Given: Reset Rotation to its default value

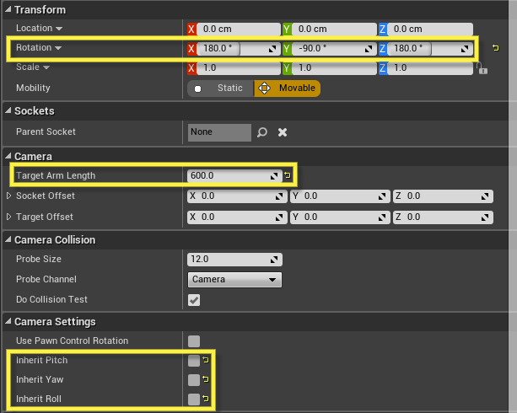Looking at the screenshot, I should pyautogui.click(x=495, y=49).
